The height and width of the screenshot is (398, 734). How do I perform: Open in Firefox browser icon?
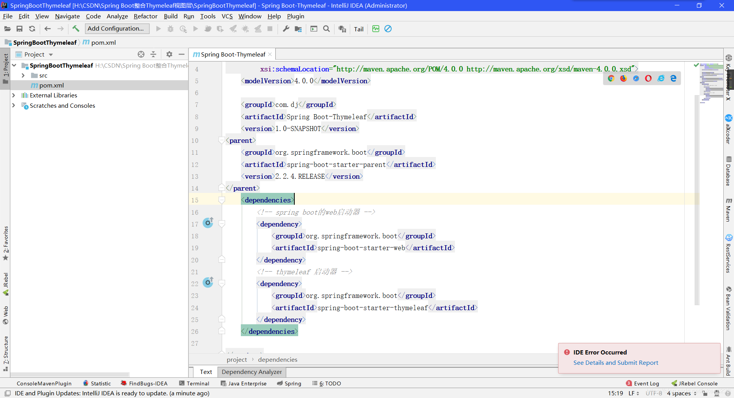tap(624, 78)
